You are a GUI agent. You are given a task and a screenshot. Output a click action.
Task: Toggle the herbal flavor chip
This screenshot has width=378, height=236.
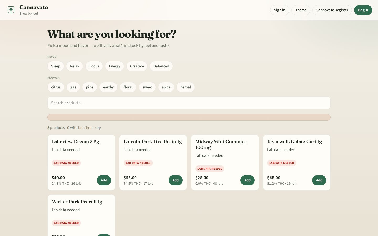click(x=186, y=87)
